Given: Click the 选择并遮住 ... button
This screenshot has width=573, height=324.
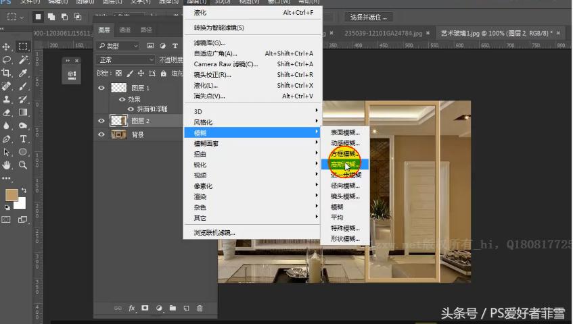Looking at the screenshot, I should point(369,17).
